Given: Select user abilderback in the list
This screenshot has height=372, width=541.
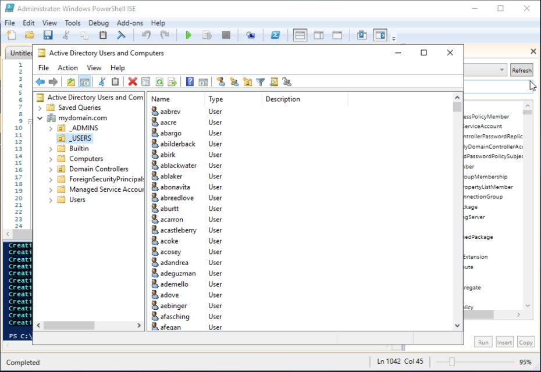Looking at the screenshot, I should pyautogui.click(x=177, y=144).
